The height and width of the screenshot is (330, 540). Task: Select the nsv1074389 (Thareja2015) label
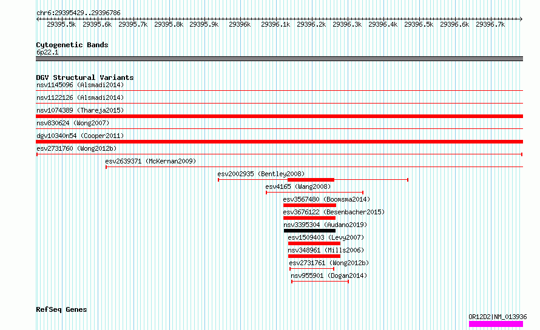[x=80, y=110]
